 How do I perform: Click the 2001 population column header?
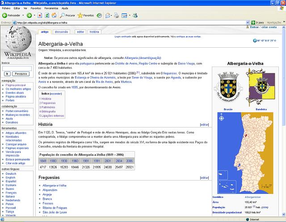(108, 161)
